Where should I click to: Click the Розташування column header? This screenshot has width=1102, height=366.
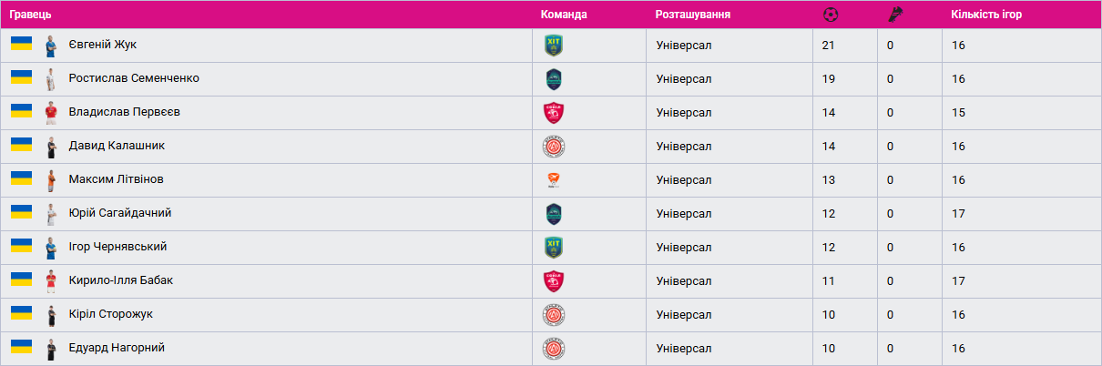point(692,15)
